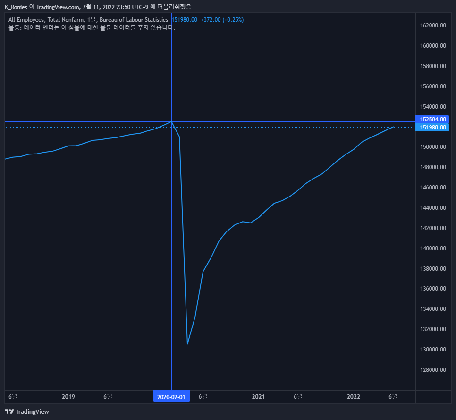Screen dimensions: 456x420
Task: Click the volume data notice text starting with 볼륨
Action: 92,28
